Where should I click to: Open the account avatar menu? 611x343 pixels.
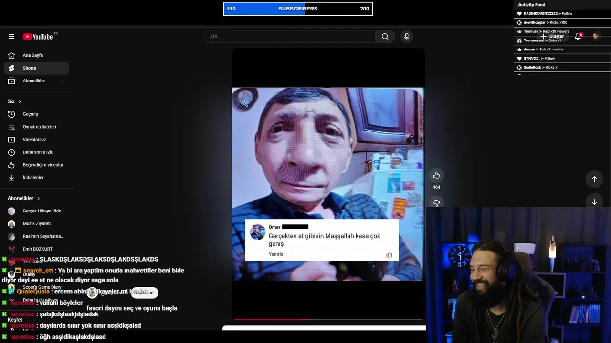(596, 37)
